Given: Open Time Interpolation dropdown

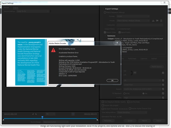Looking at the screenshot, I should 132,112.
